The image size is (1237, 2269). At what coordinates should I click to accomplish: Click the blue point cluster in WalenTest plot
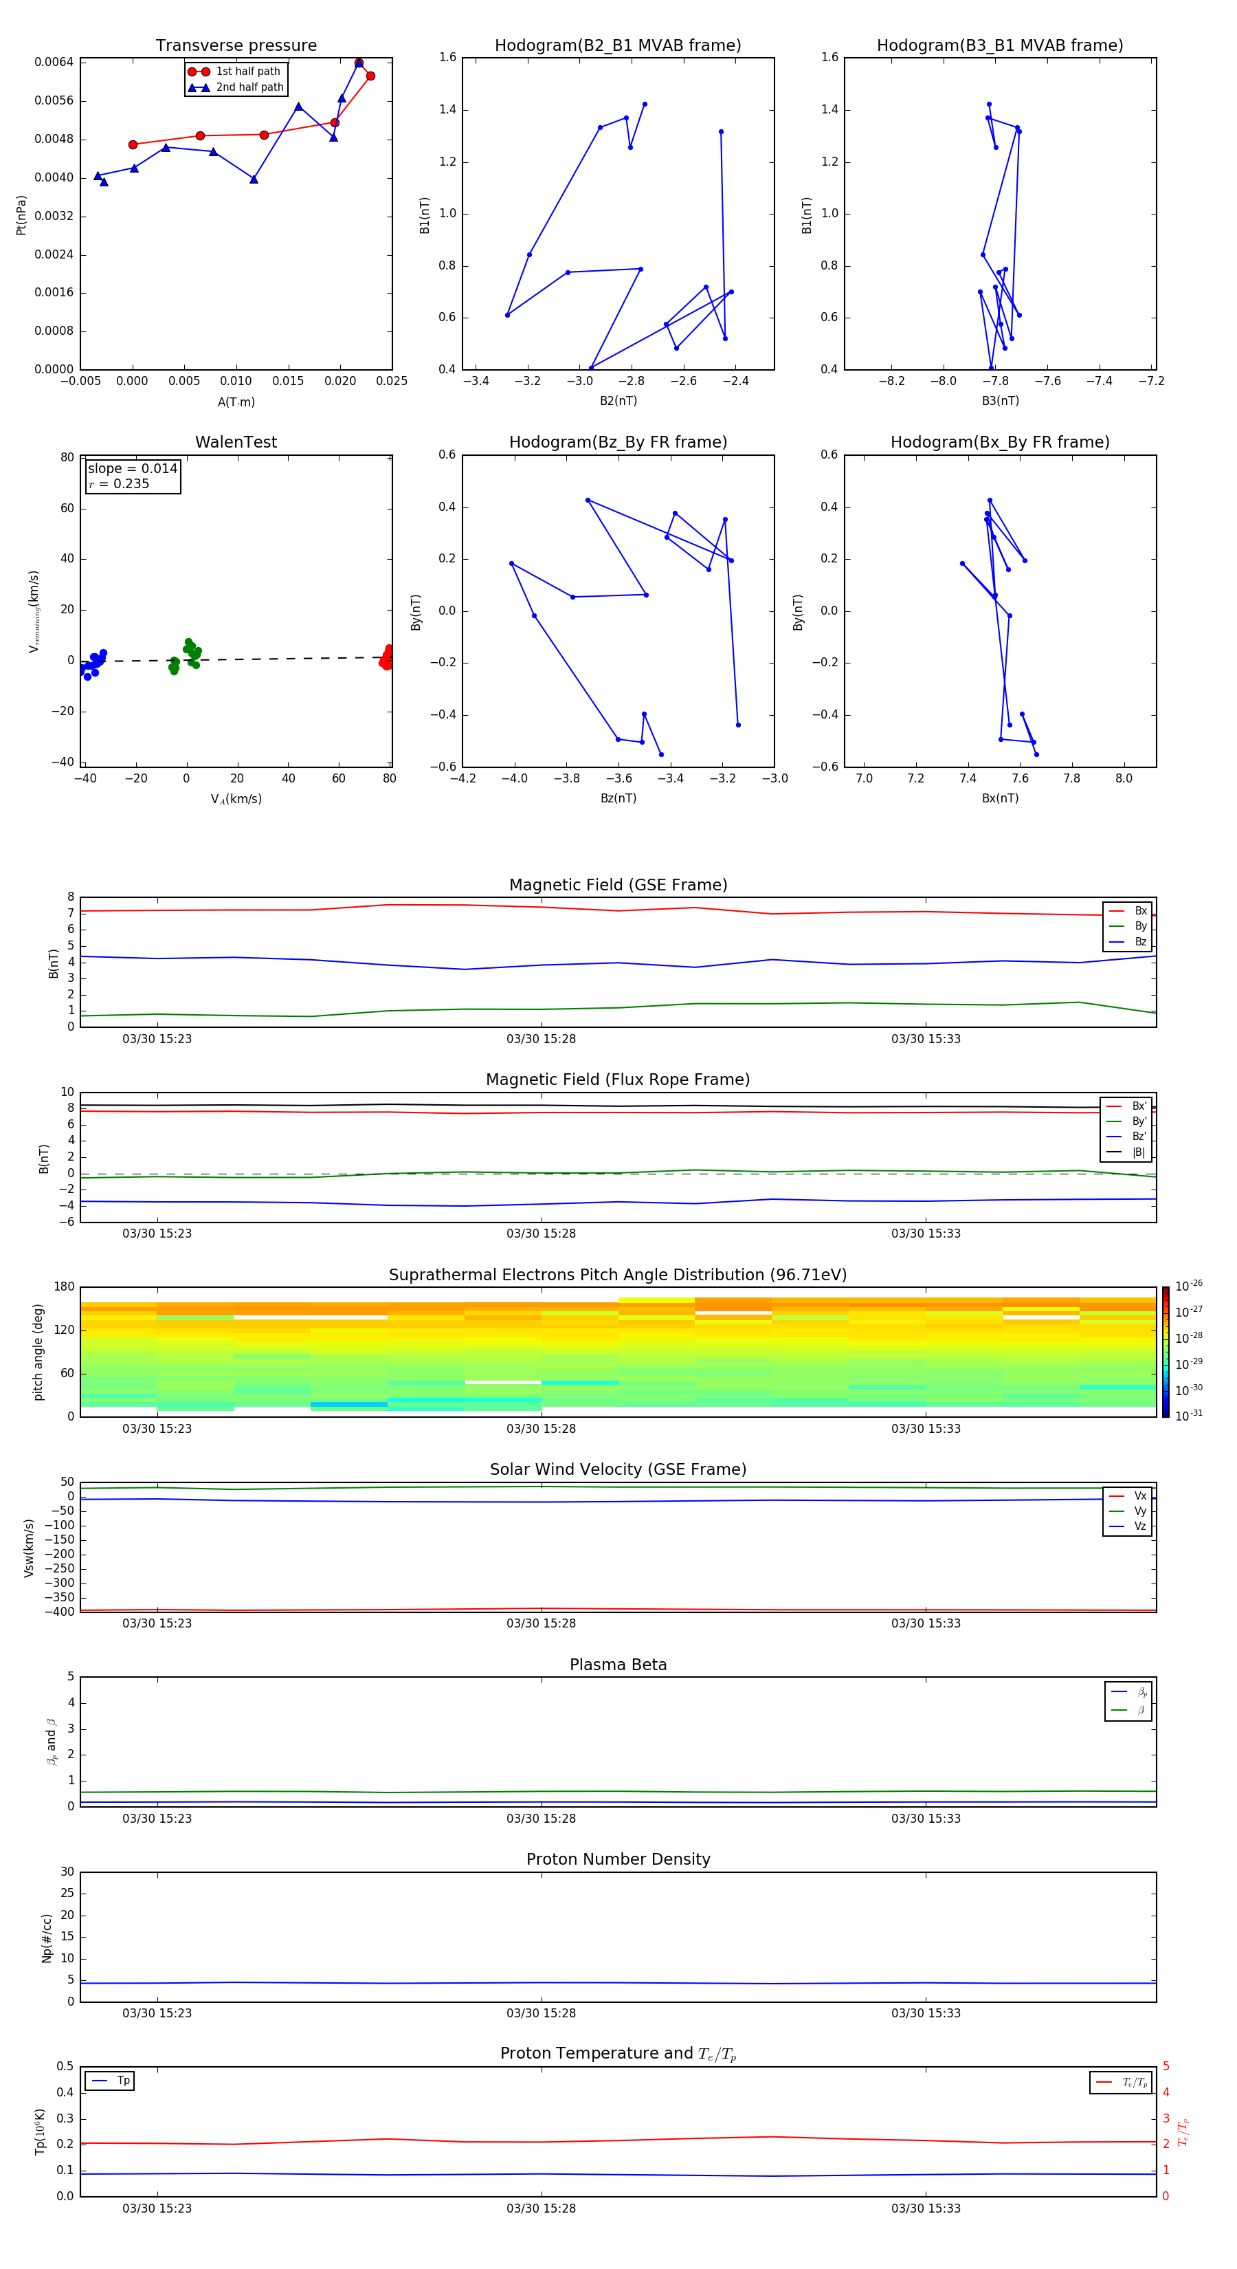click(x=91, y=664)
